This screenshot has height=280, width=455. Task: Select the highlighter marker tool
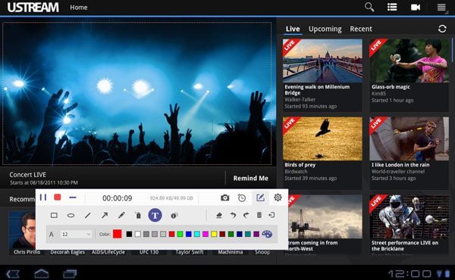138,215
